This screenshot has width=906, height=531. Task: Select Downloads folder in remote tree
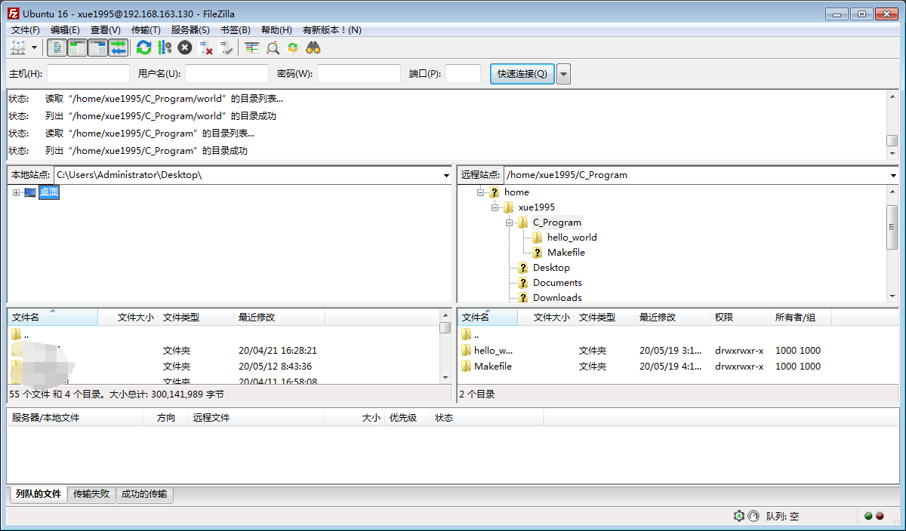(557, 298)
